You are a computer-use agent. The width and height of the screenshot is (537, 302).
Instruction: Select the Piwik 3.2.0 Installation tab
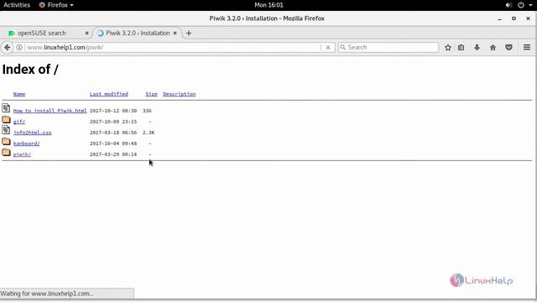138,34
